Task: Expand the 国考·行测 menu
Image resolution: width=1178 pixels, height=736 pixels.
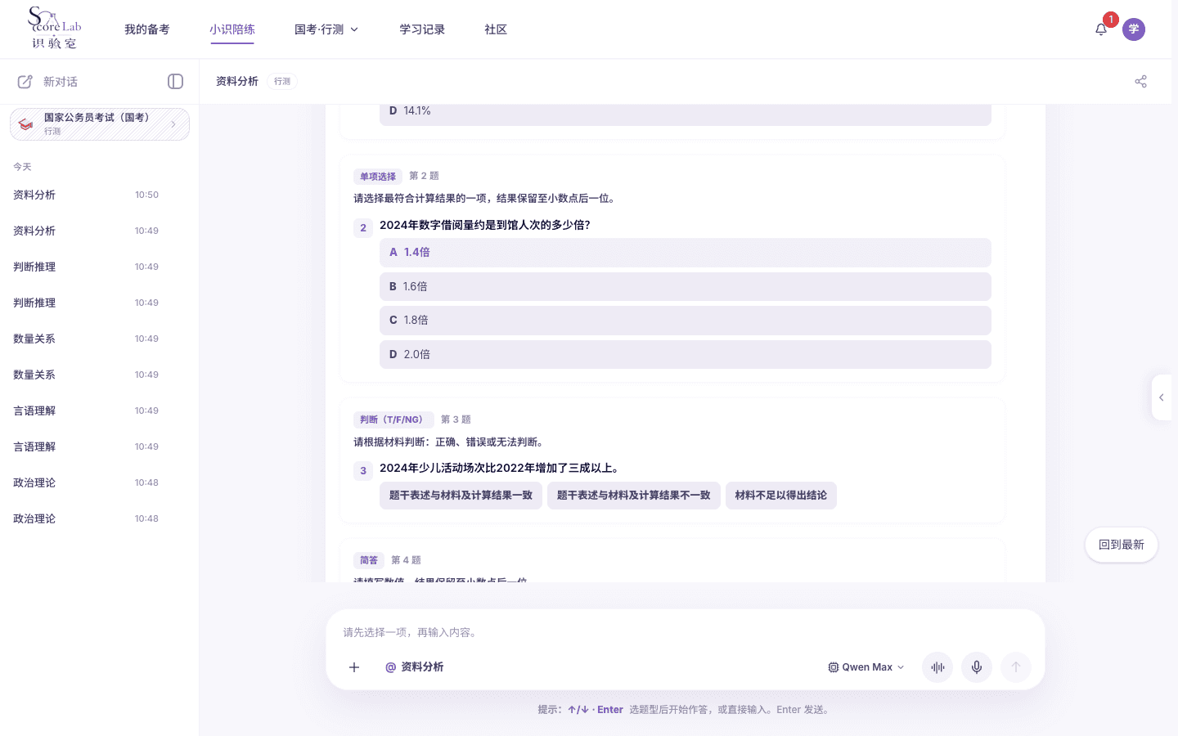Action: point(326,29)
